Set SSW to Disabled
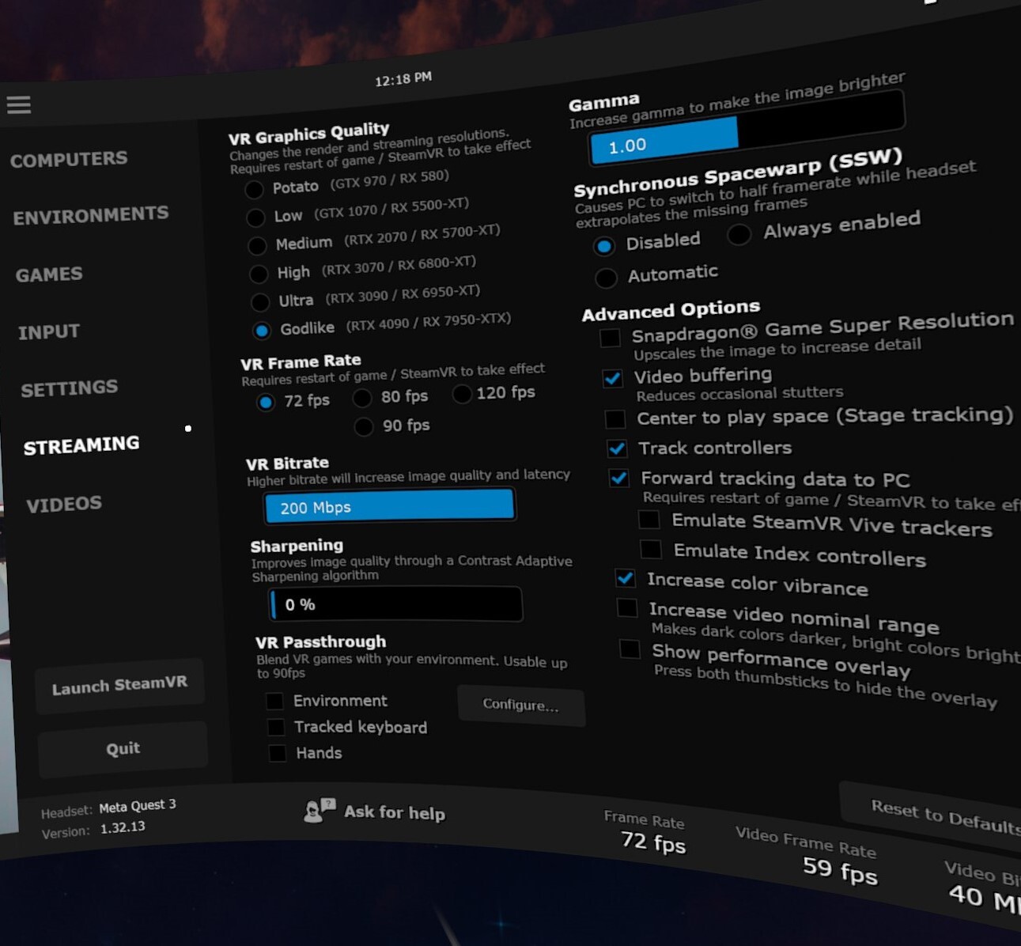1021x946 pixels. click(x=604, y=246)
